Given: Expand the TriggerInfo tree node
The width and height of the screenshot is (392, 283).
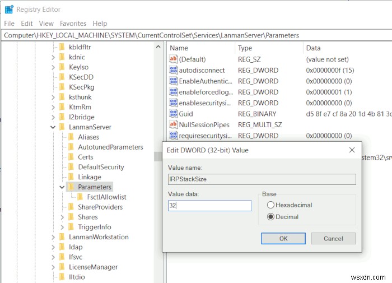Looking at the screenshot, I should click(62, 227).
